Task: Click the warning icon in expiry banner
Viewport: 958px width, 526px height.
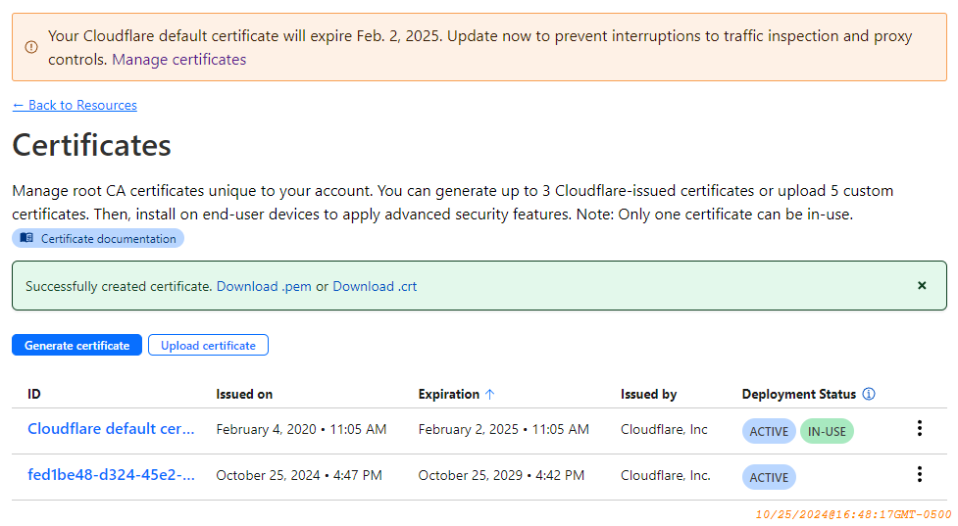Action: pyautogui.click(x=31, y=47)
